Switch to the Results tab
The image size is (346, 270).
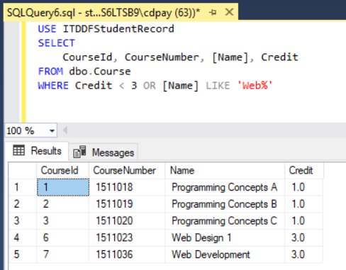37,151
